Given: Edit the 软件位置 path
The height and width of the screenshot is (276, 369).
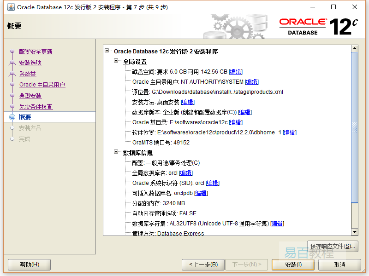Looking at the screenshot, I should pos(289,132).
